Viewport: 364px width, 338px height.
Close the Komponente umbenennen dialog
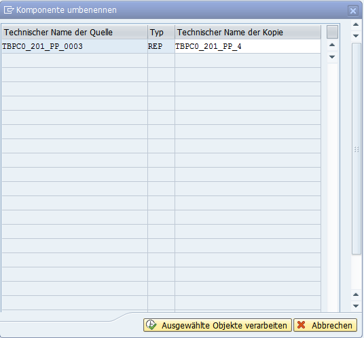pyautogui.click(x=353, y=11)
